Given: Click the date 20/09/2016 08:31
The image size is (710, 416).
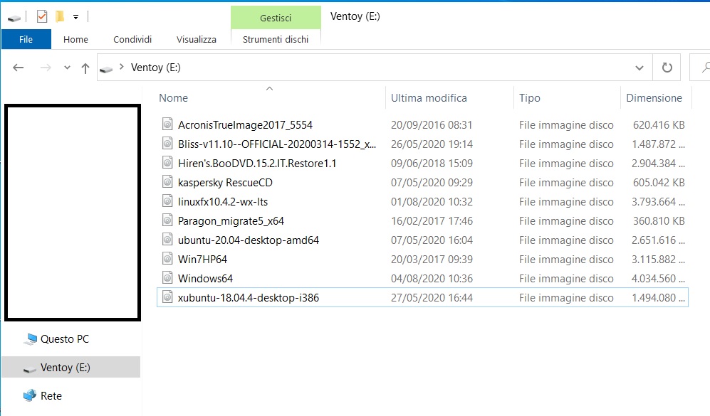Looking at the screenshot, I should pyautogui.click(x=432, y=125).
